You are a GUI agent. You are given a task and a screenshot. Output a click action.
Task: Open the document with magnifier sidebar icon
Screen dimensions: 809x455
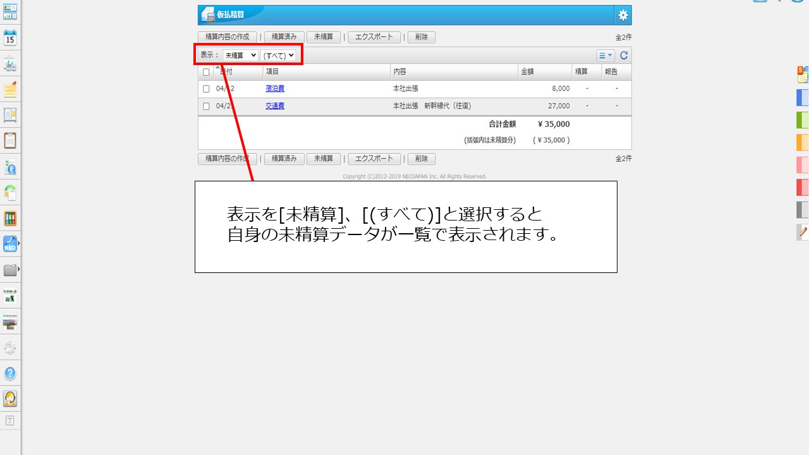(x=10, y=167)
